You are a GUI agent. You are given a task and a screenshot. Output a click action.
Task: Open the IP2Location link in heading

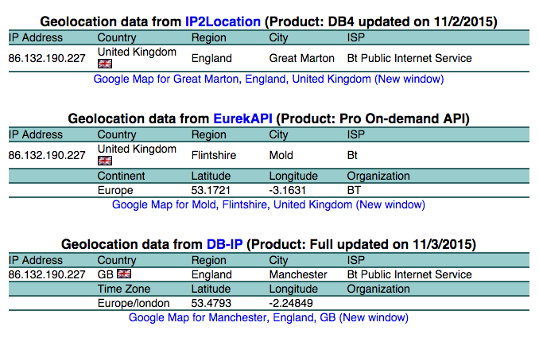click(223, 21)
